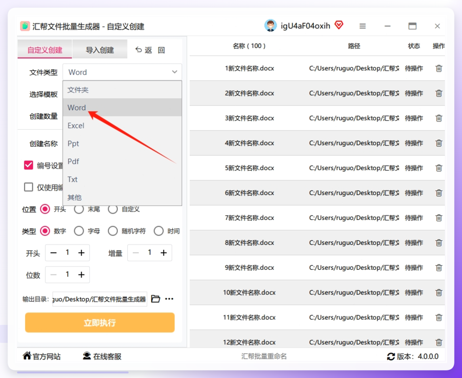Screen dimensions: 462x378
Task: Select 随机字符 type radio button
Action: pos(113,231)
